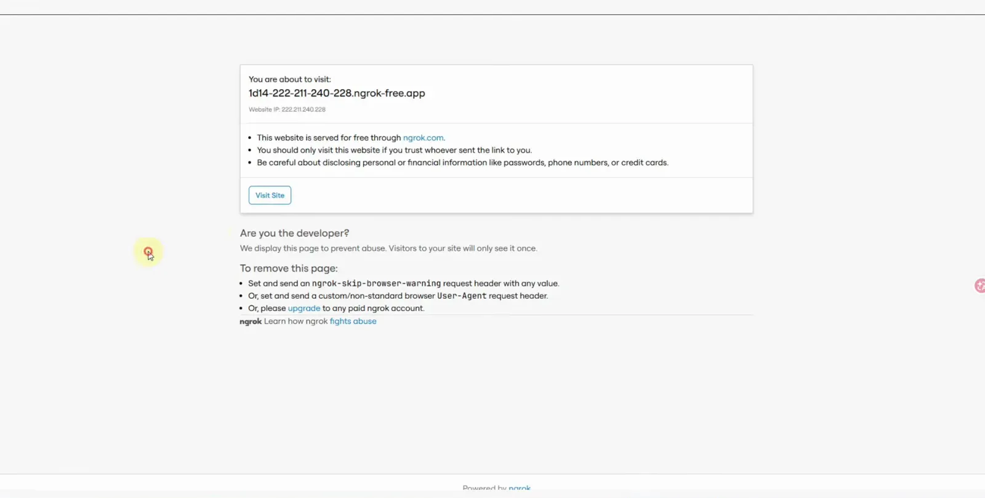Click the "We display this page to prevent abuse" sentence
The image size is (985, 498).
click(388, 248)
